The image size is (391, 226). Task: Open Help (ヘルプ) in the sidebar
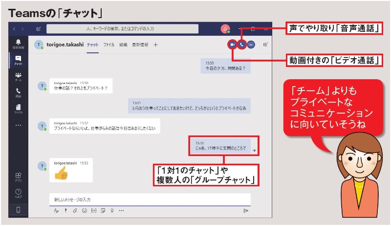[18, 193]
